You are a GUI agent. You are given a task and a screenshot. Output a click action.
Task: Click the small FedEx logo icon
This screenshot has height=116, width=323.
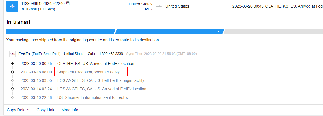click(x=12, y=54)
